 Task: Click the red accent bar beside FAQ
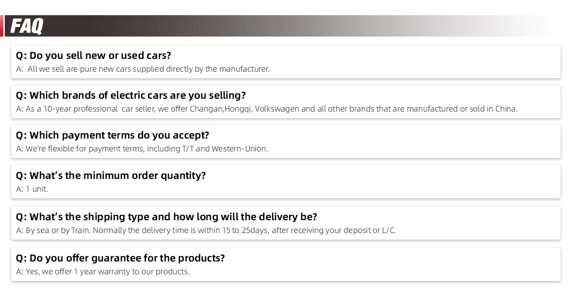pyautogui.click(x=1, y=26)
